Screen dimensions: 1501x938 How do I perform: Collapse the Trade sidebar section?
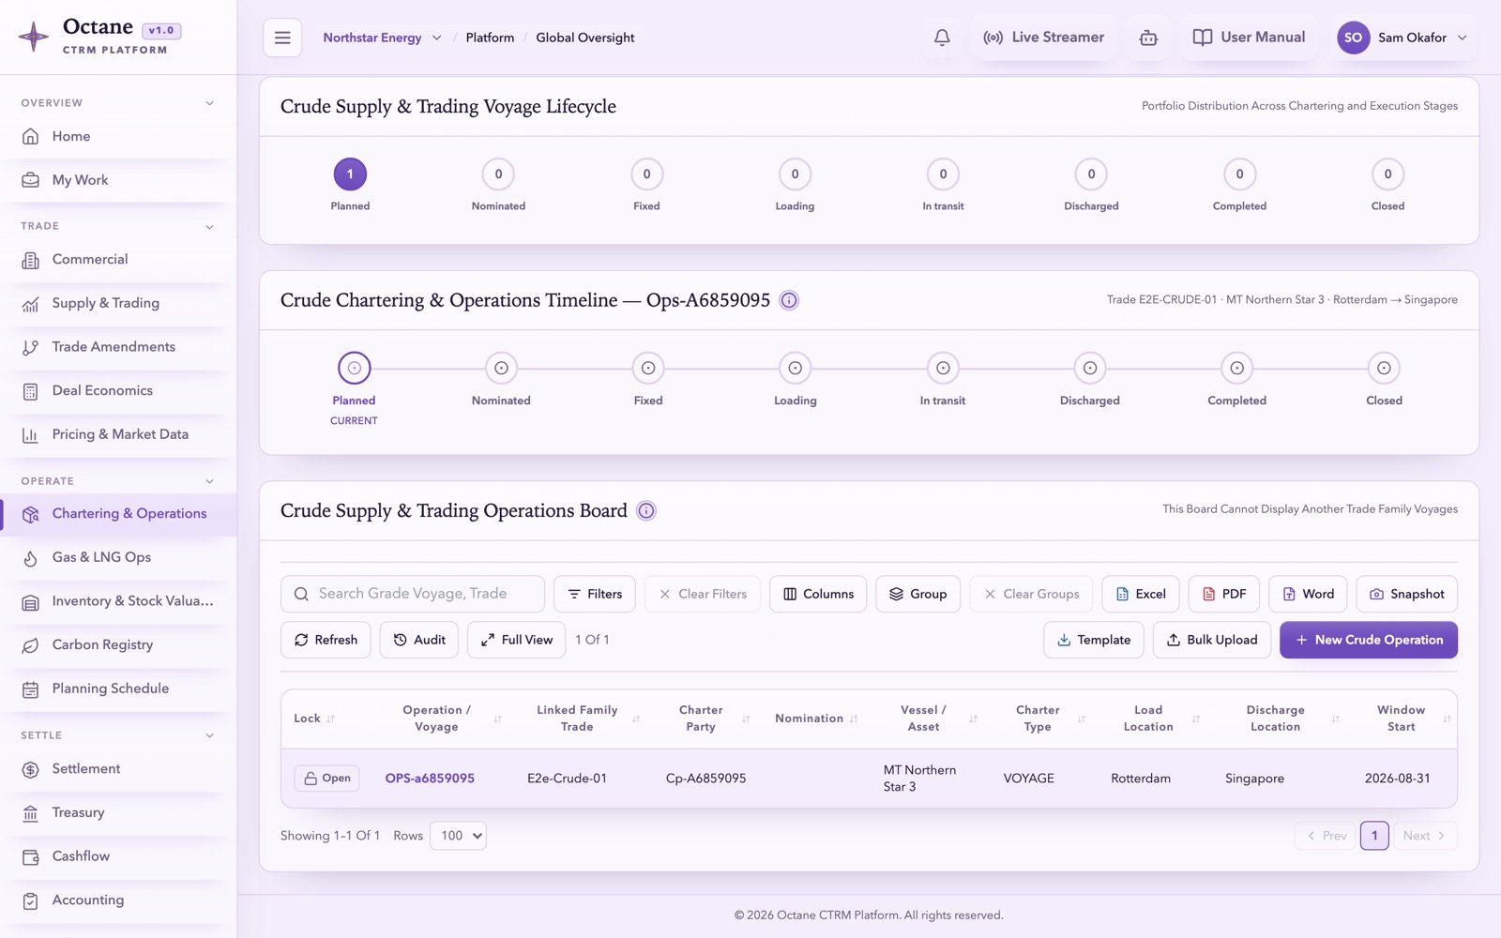click(209, 226)
